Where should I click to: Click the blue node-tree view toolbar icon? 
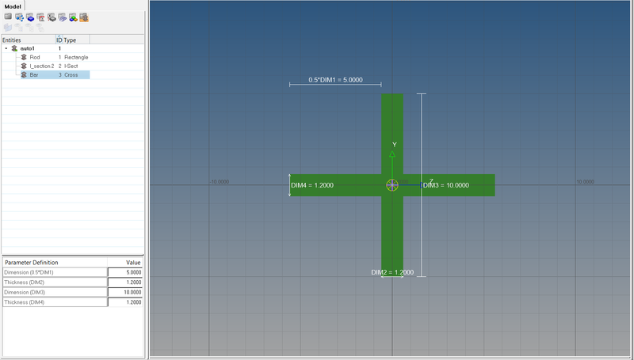pyautogui.click(x=19, y=17)
